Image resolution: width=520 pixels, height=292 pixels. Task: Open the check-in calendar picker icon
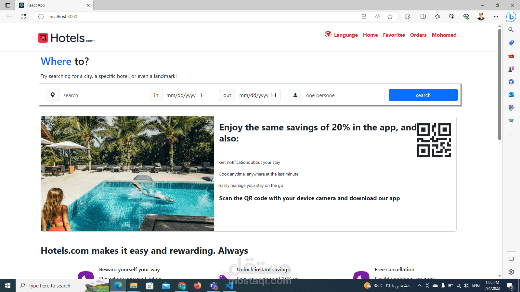point(204,95)
